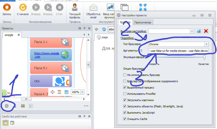This screenshot has height=129, width=217.
Task: Save quick setting with floppy disk icon
Action: (199, 31)
